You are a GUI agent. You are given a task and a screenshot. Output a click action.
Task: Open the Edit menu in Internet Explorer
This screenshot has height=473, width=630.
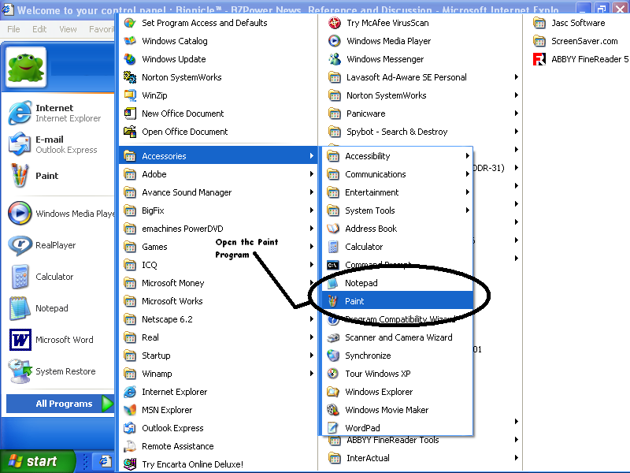pos(39,29)
